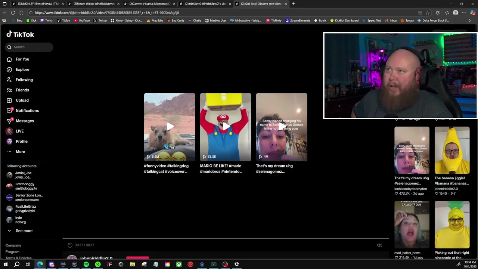Open the StreamElements bookmark
This screenshot has height=269, width=478.
point(298,21)
